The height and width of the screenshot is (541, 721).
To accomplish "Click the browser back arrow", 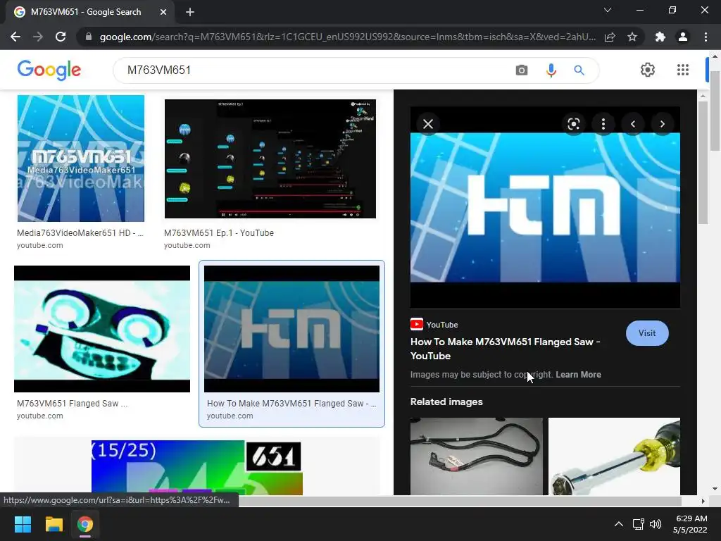I will [15, 37].
